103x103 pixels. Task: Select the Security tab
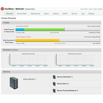coord(74,14)
